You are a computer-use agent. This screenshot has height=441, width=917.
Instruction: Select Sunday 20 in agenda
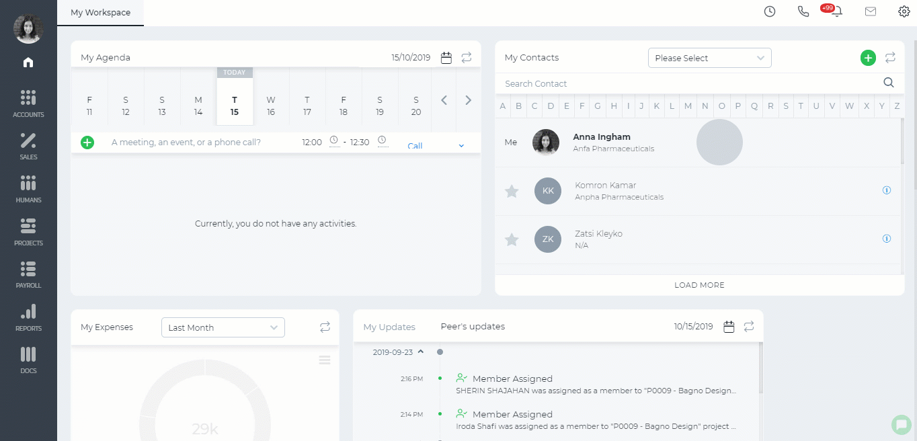[x=416, y=106]
